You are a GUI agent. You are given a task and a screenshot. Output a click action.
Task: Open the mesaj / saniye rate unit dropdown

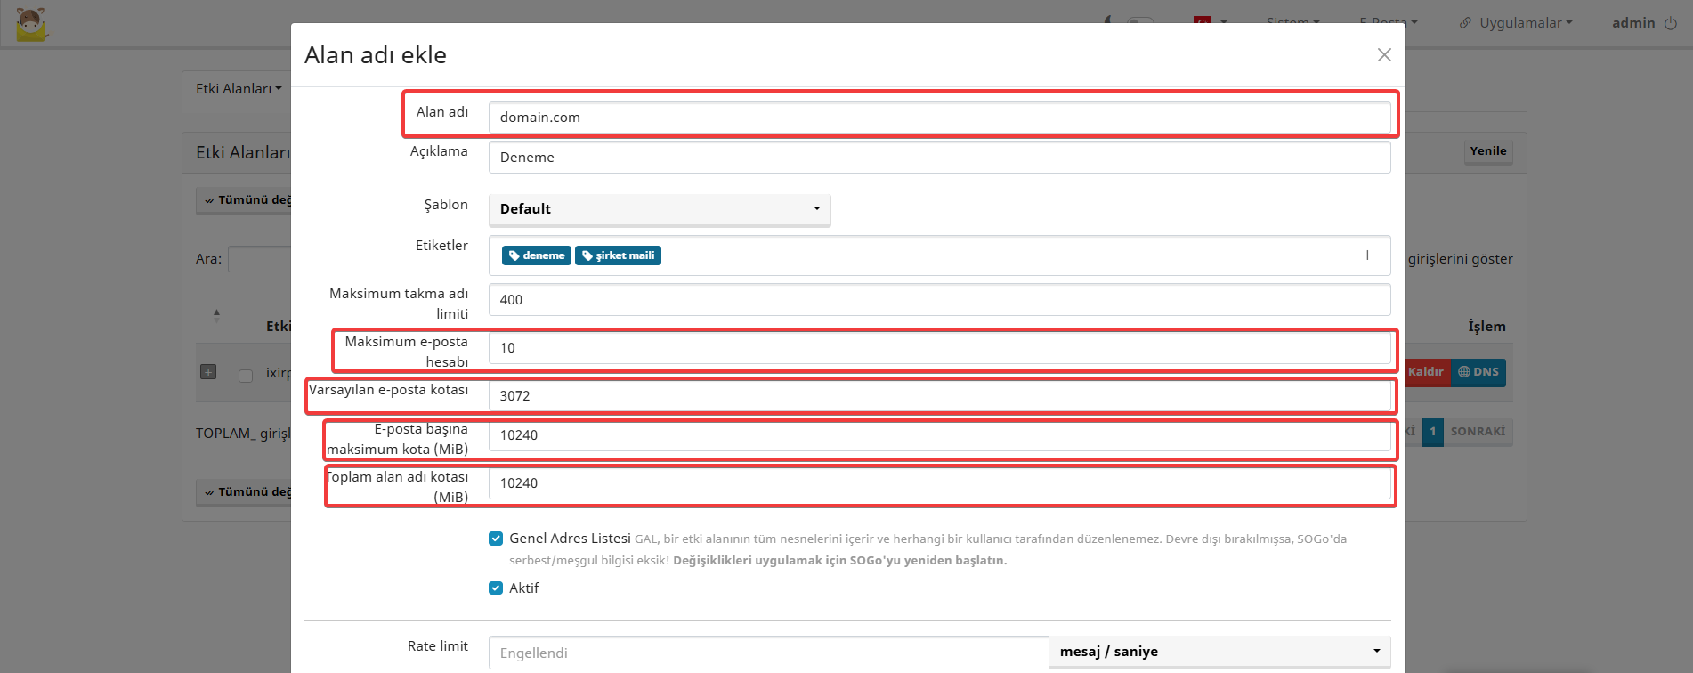click(1219, 652)
